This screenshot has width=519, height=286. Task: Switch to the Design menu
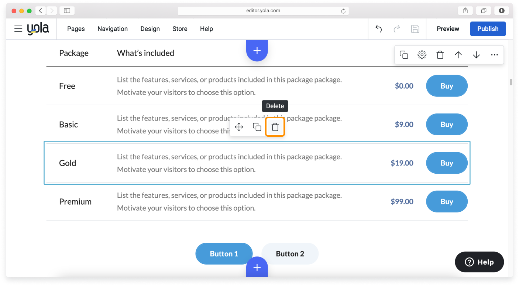tap(150, 28)
